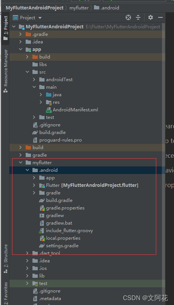The image size is (174, 305).
Task: Expand the res folder arrow
Action: (41, 102)
